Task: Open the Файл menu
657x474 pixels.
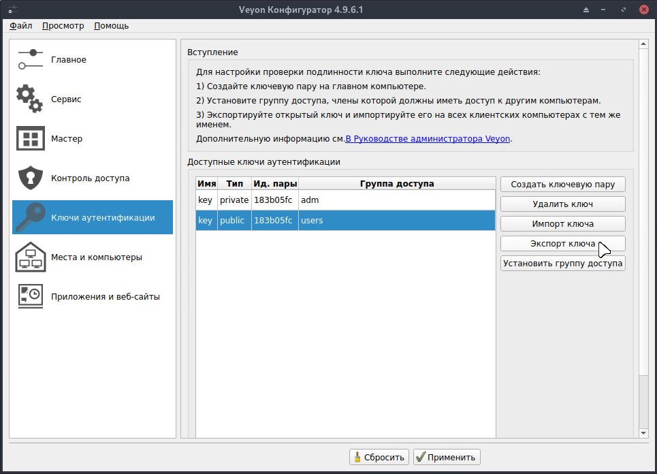Action: [21, 26]
